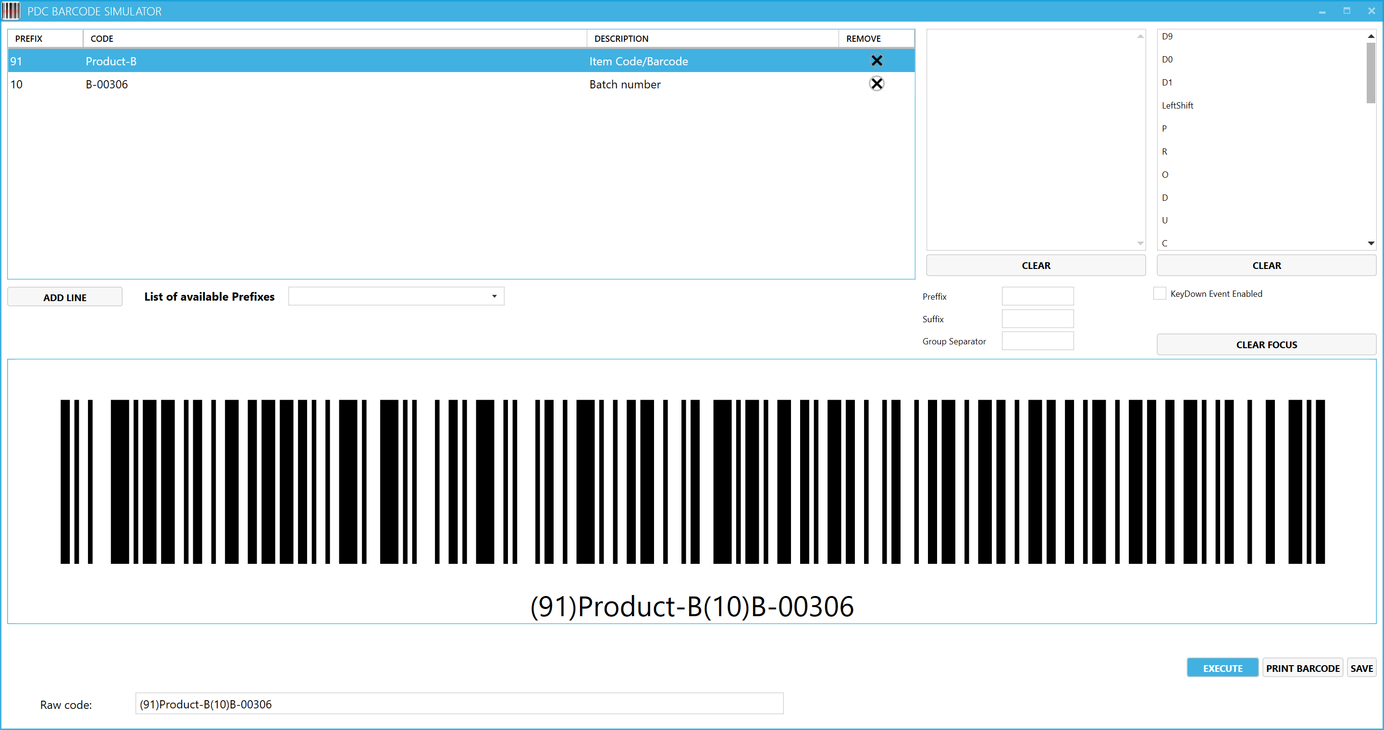Screen dimensions: 1384x730
Task: Remove the B-00306 batch number row
Action: coord(876,84)
